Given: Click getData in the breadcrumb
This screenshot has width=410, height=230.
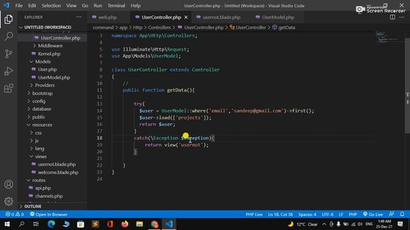Looking at the screenshot, I should (x=286, y=27).
